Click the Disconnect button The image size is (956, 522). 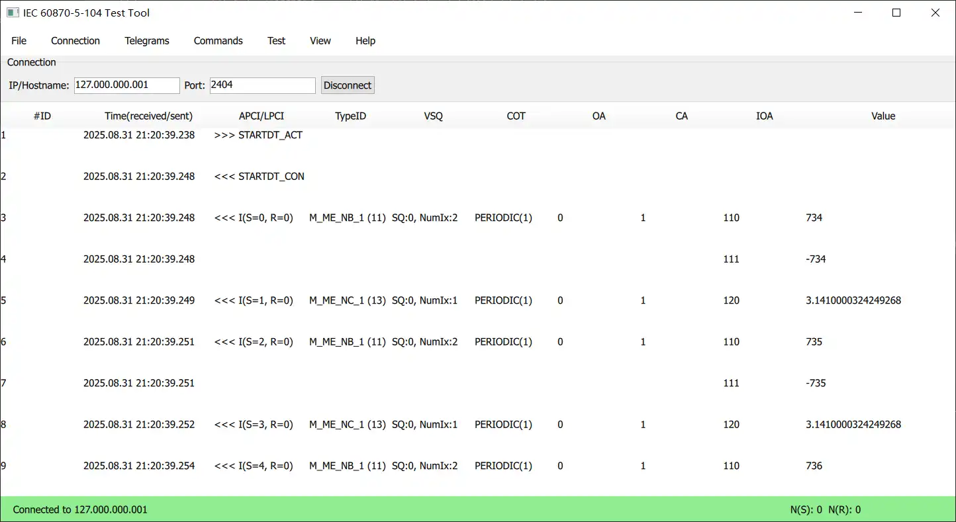[348, 85]
